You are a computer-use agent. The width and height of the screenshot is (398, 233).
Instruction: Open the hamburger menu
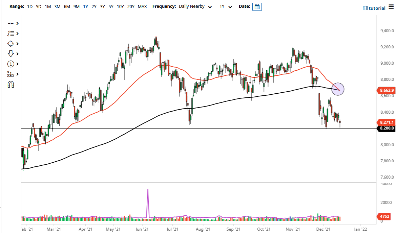pos(391,7)
